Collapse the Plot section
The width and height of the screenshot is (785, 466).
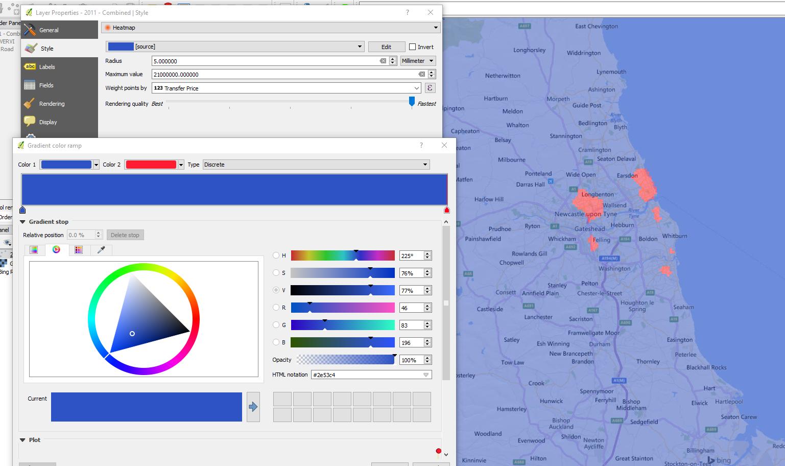(x=22, y=440)
